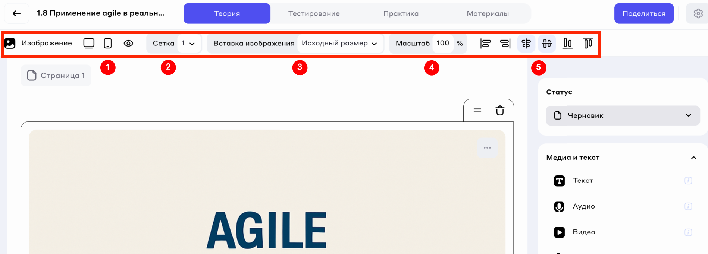The height and width of the screenshot is (254, 708).
Task: Open the Черновик status dropdown
Action: [623, 115]
